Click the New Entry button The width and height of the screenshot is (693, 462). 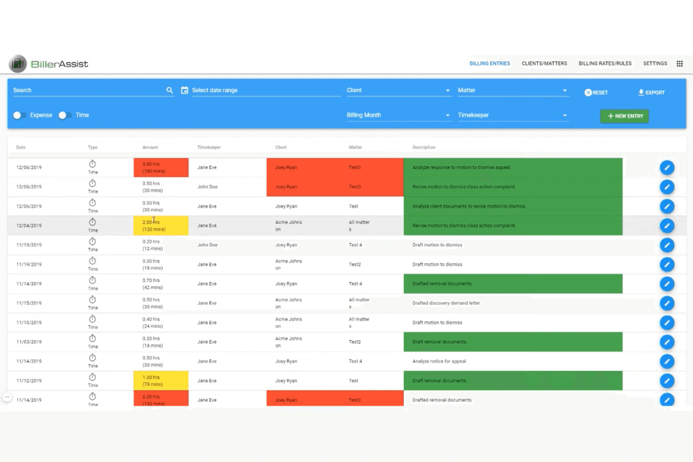coord(625,116)
